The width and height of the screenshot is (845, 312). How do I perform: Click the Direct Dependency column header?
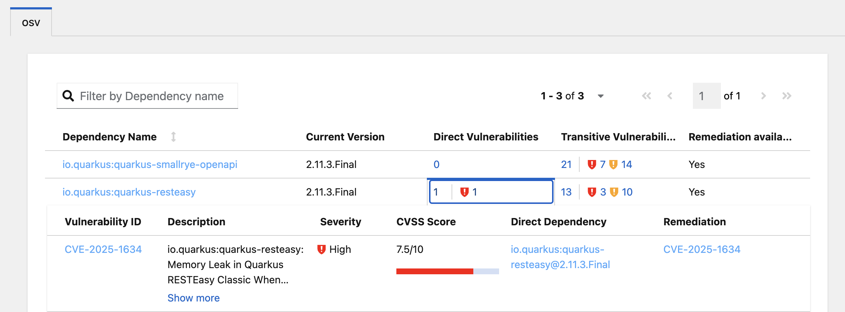click(x=559, y=222)
